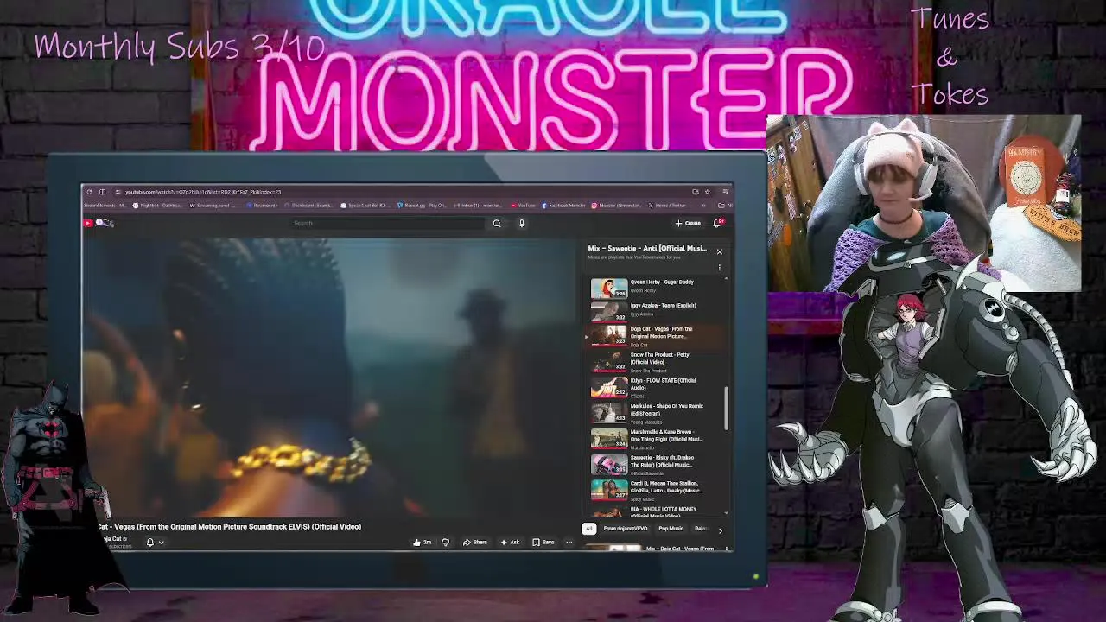Play Marshmello & Kane Brown - One Thing Right

[x=657, y=439]
